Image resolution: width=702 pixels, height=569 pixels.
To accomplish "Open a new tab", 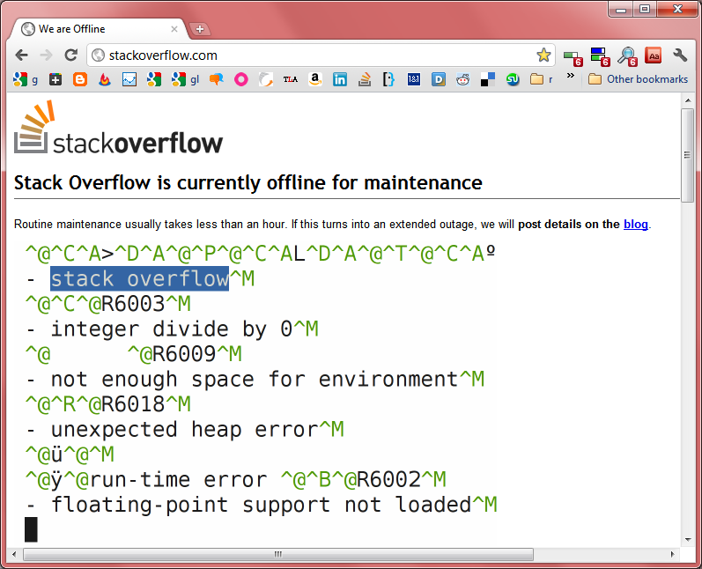I will point(200,29).
